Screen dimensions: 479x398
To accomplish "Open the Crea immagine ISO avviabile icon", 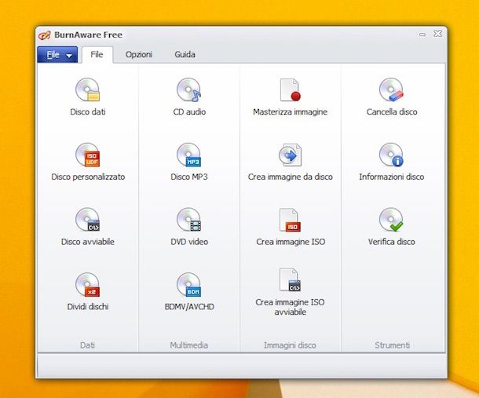I will tap(290, 279).
